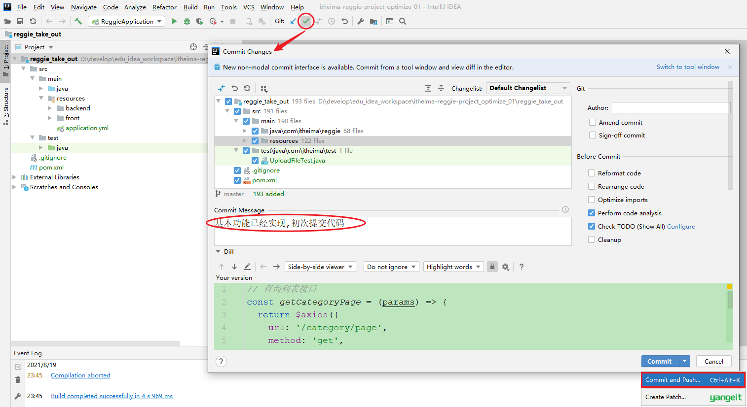Screen dimensions: 747x407
Task: Click Show Diff icon in commit dialog
Action: (222, 88)
